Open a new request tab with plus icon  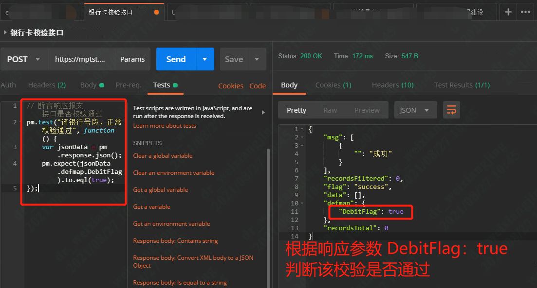(x=508, y=12)
